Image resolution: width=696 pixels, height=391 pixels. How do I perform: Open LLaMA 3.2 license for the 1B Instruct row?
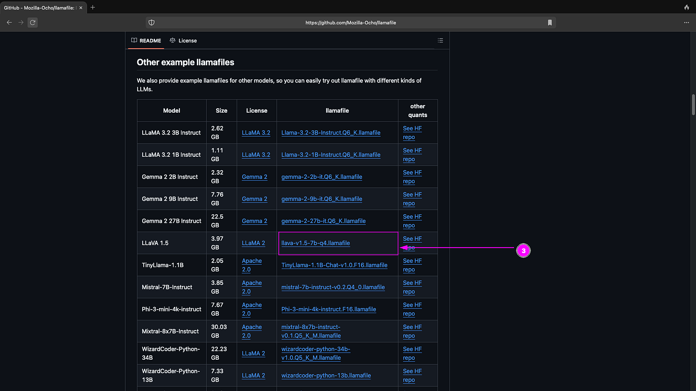(x=256, y=155)
